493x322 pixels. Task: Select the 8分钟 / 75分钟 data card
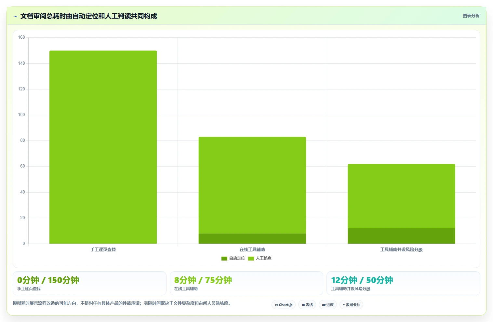click(x=246, y=283)
